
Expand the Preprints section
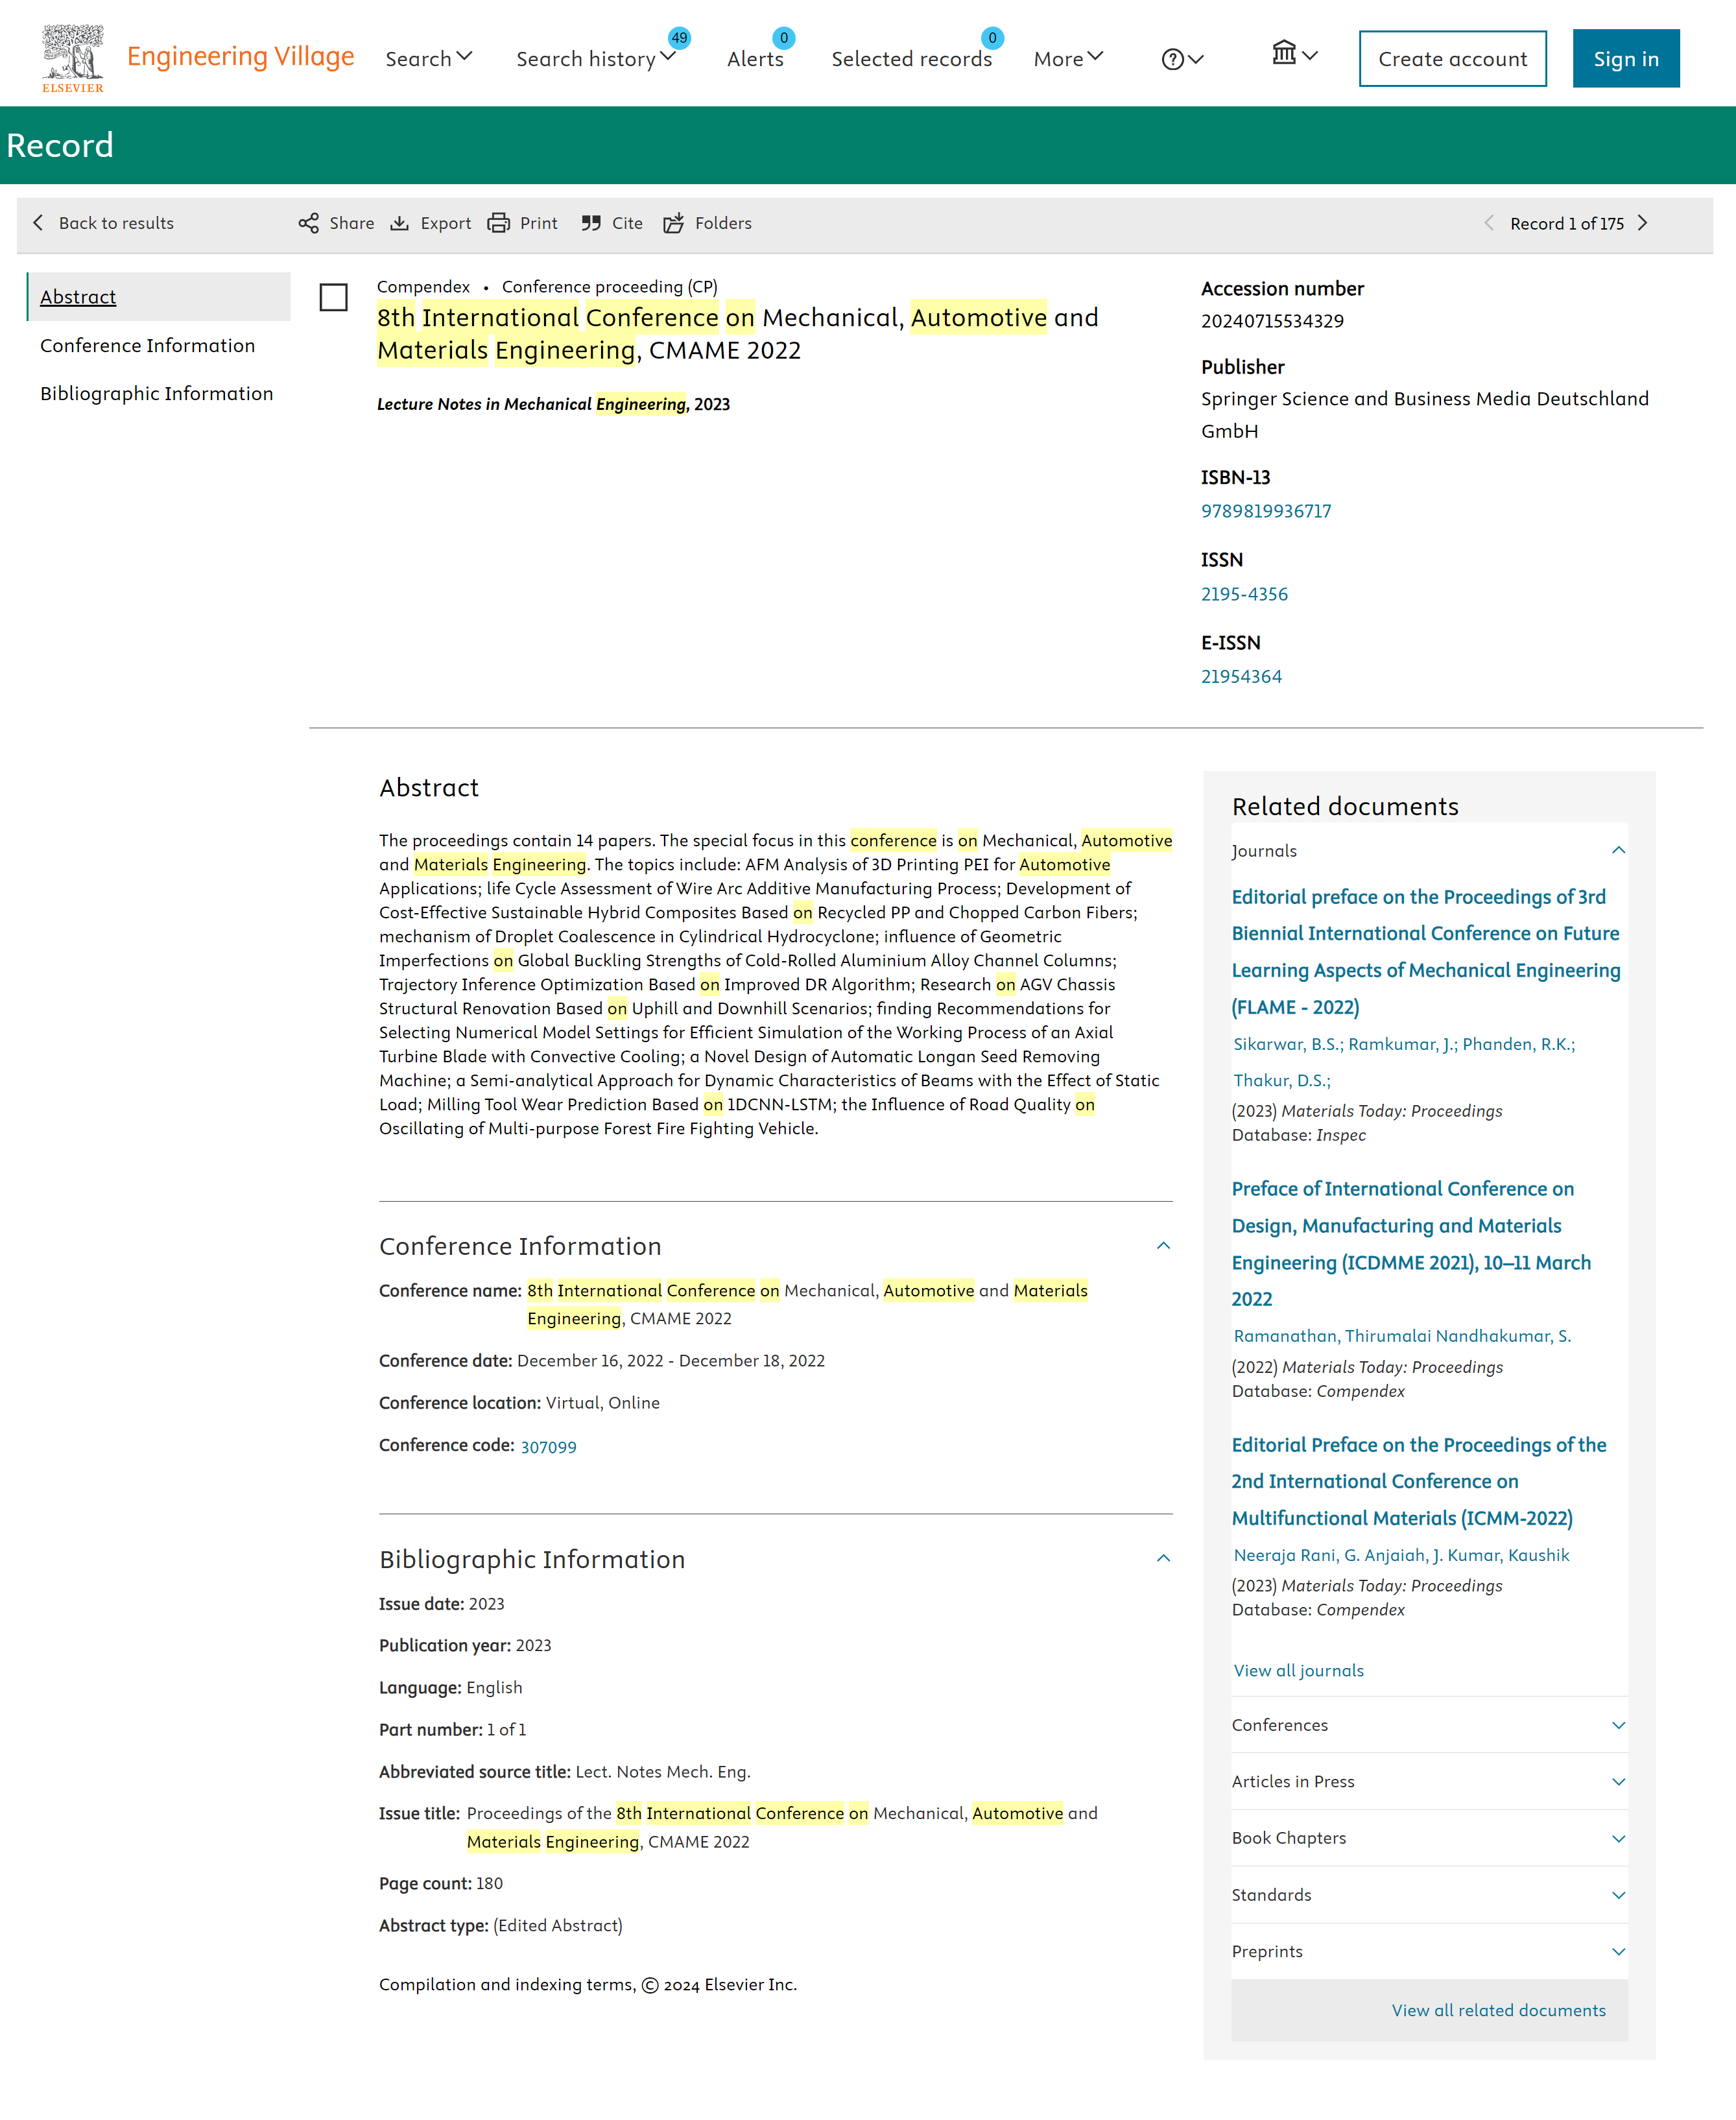pyautogui.click(x=1429, y=1952)
